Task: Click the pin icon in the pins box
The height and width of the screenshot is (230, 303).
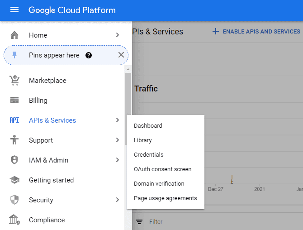Action: (x=14, y=55)
